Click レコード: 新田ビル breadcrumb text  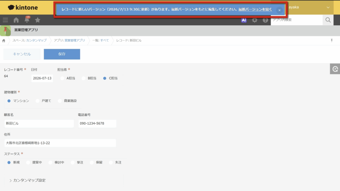129,41
